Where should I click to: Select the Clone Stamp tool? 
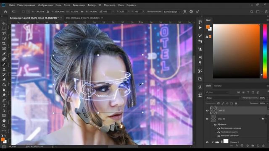click(4, 69)
